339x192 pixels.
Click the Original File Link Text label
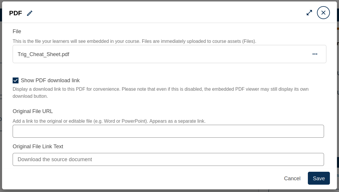tap(38, 146)
